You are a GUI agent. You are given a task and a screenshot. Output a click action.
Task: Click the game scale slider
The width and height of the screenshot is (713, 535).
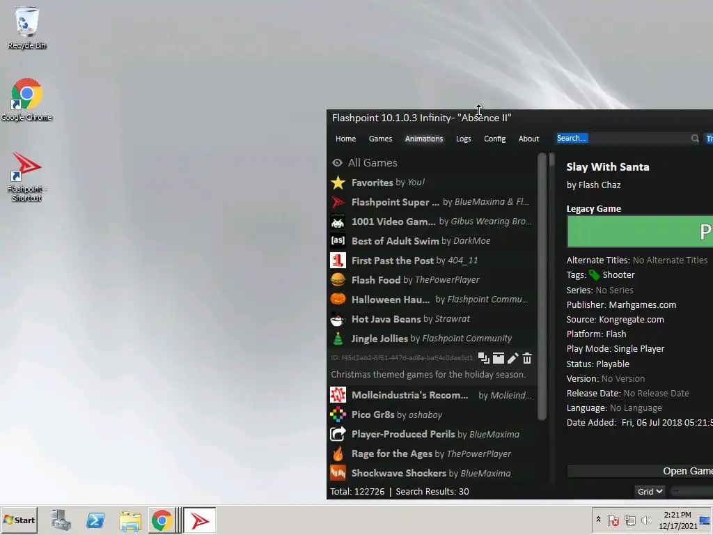(x=692, y=491)
